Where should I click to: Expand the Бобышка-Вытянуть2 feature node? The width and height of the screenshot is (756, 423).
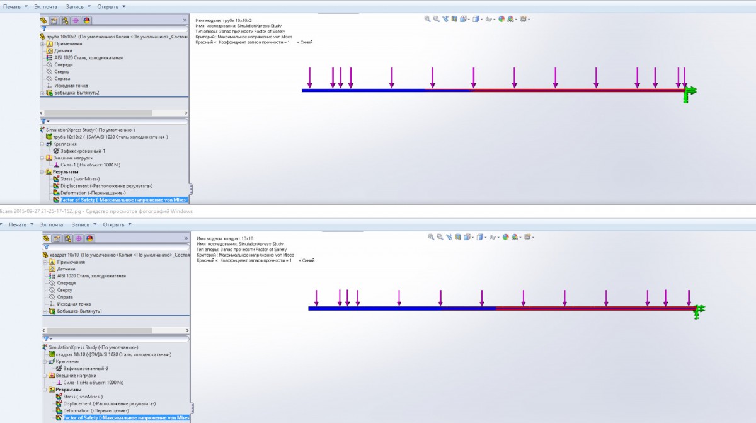(x=42, y=93)
